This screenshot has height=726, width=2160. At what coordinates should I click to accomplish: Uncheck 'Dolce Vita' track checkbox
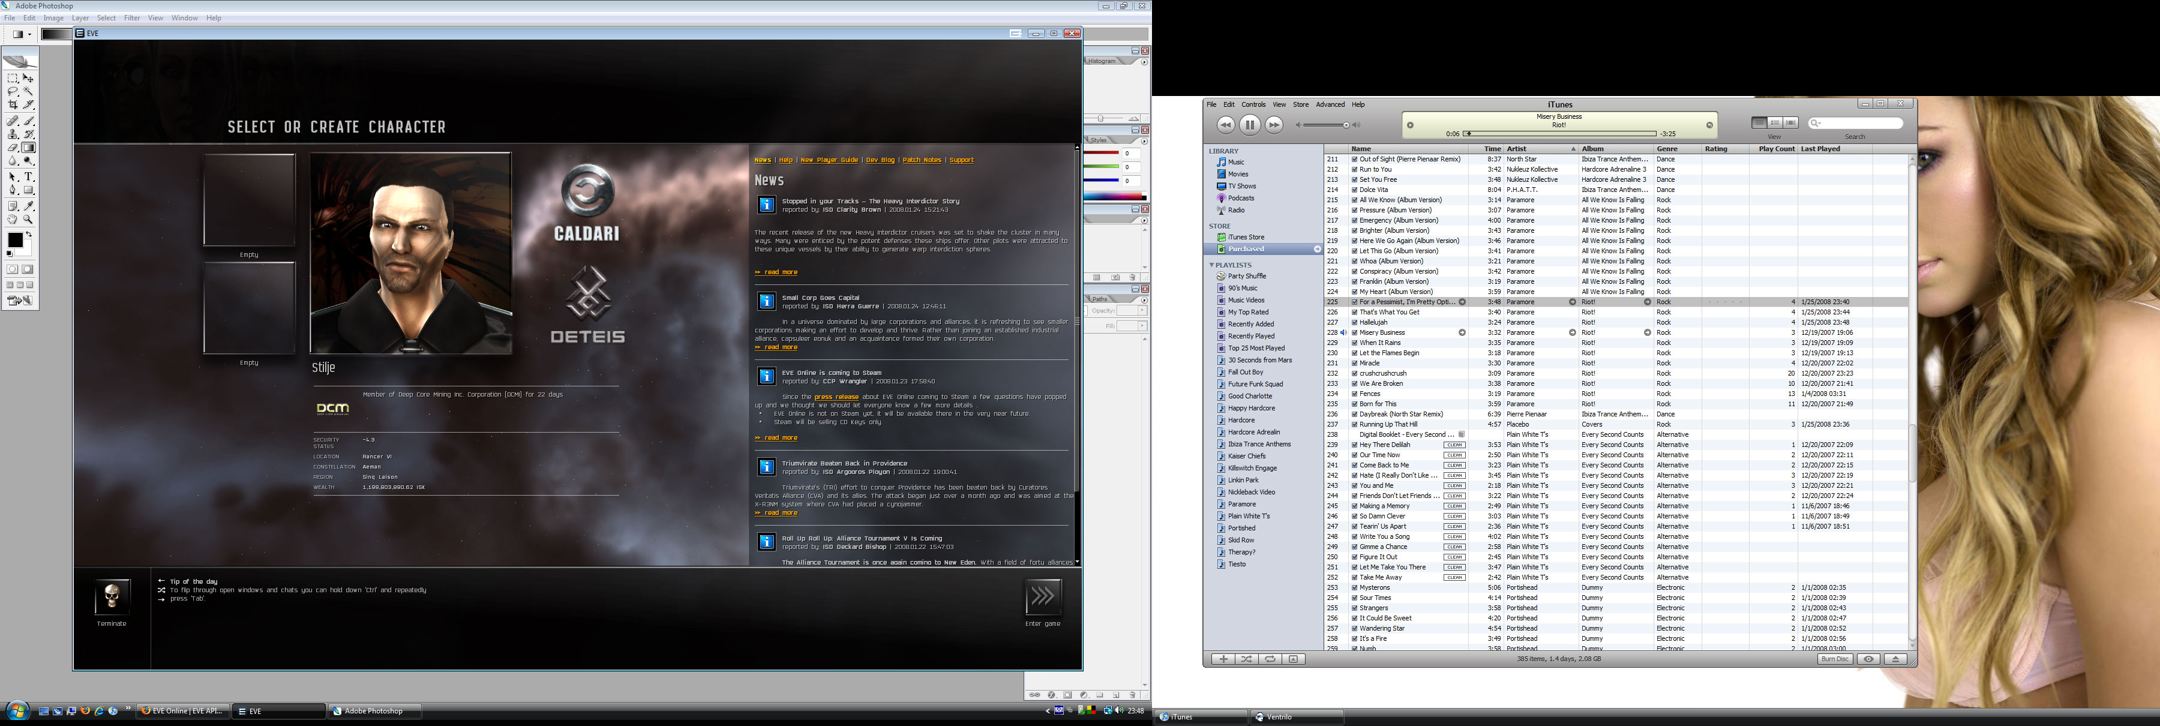(x=1354, y=190)
